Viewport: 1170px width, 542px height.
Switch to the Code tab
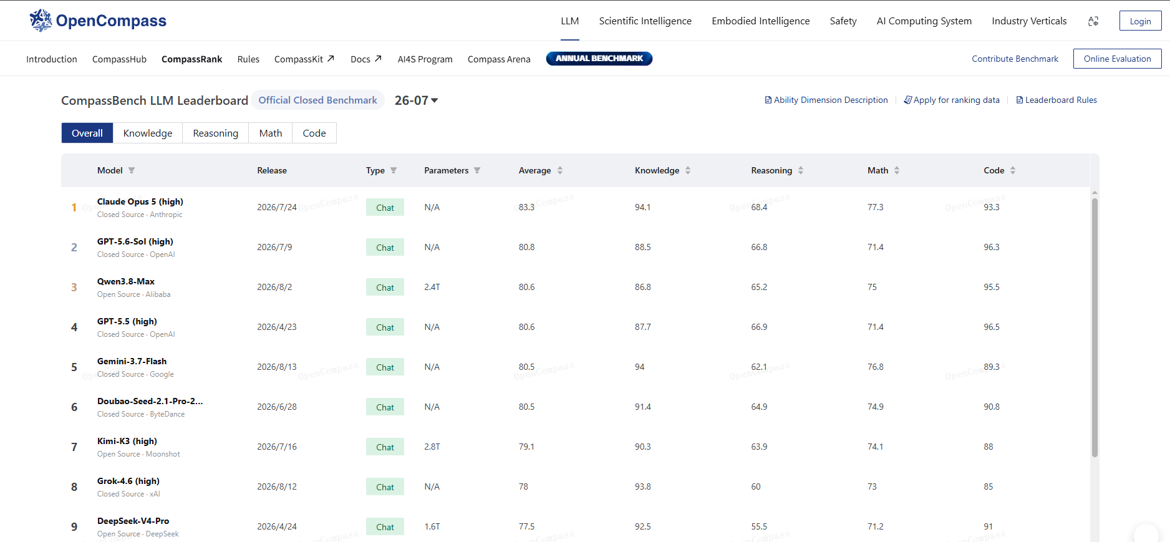(x=314, y=133)
